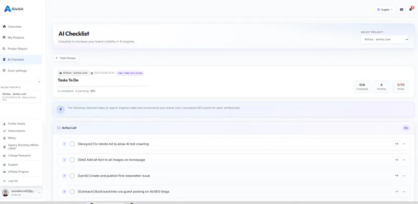Viewport: 418px width, 204px height.
Task: Click the 0/35 Points stat card
Action: coord(401,86)
